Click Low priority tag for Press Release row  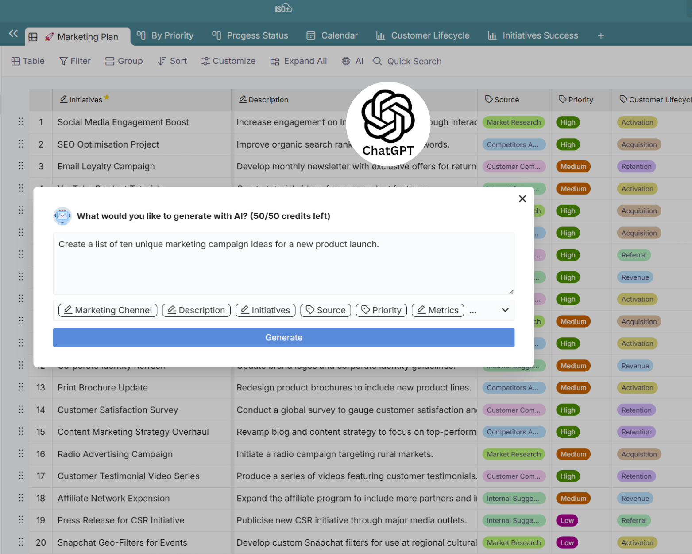(567, 520)
